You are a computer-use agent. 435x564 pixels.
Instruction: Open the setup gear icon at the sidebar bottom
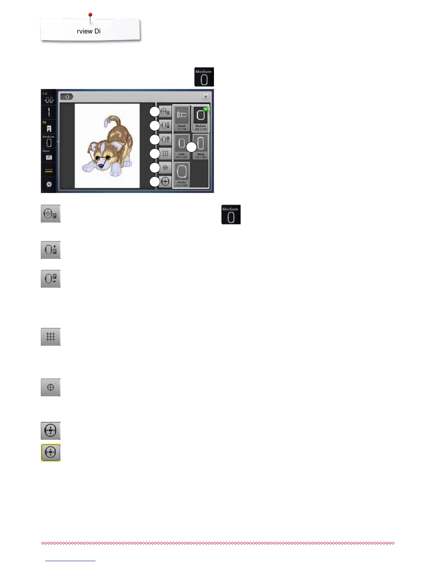tap(49, 184)
